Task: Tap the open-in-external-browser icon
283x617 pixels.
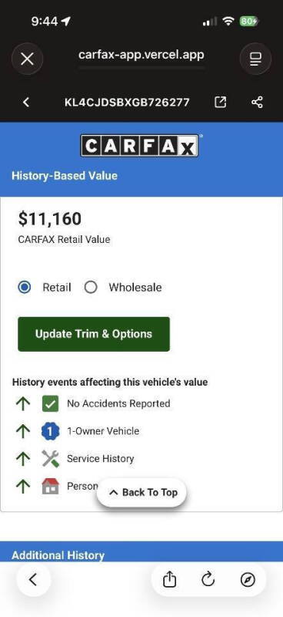Action: tap(221, 103)
